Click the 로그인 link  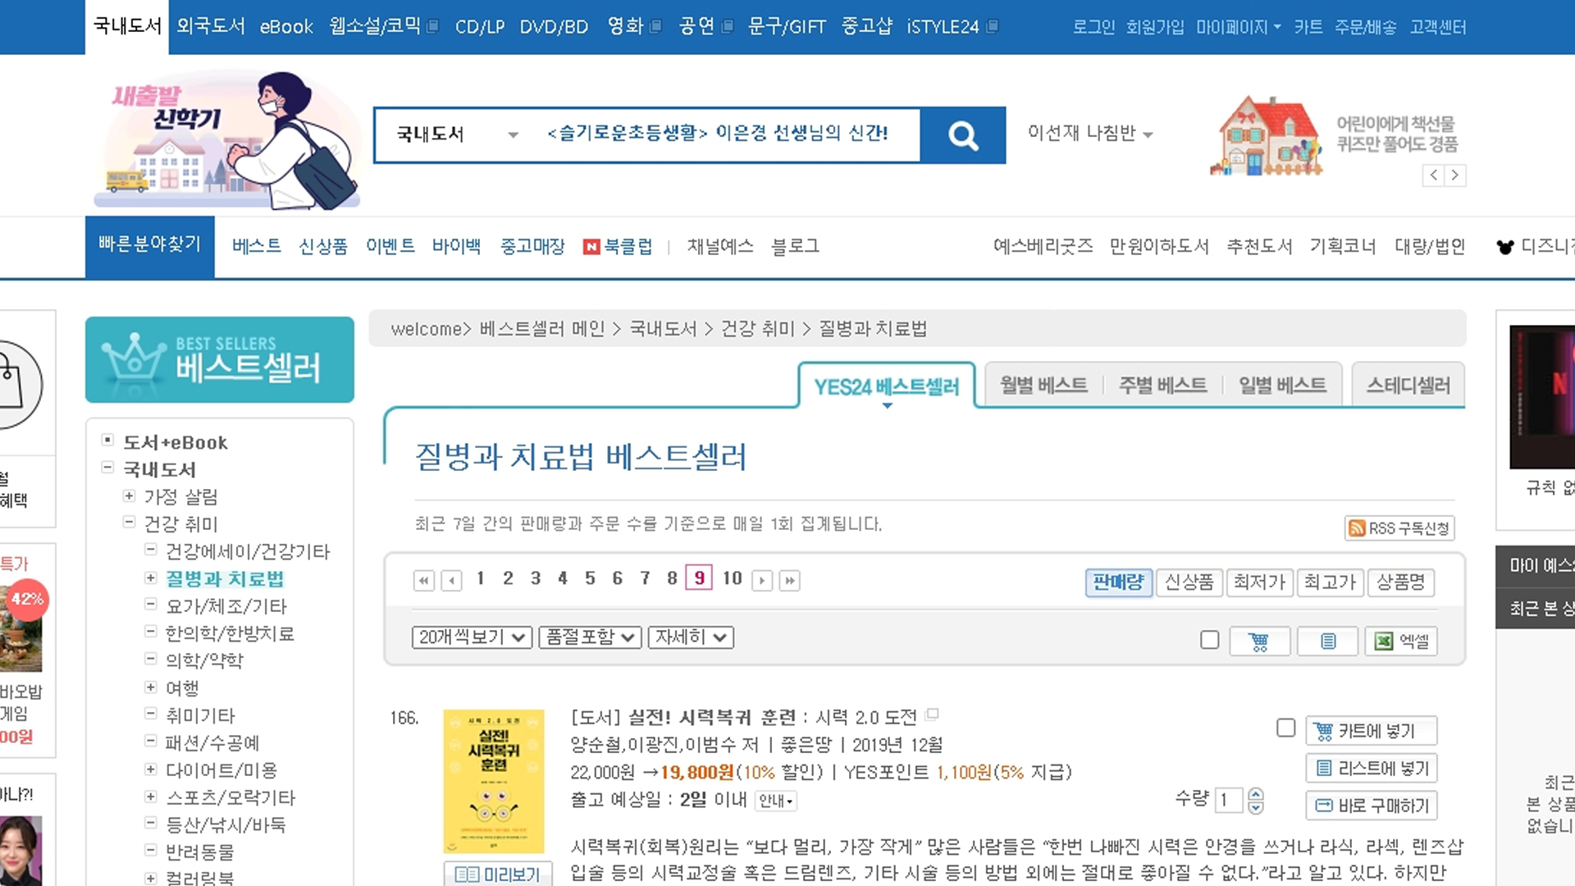[1093, 27]
